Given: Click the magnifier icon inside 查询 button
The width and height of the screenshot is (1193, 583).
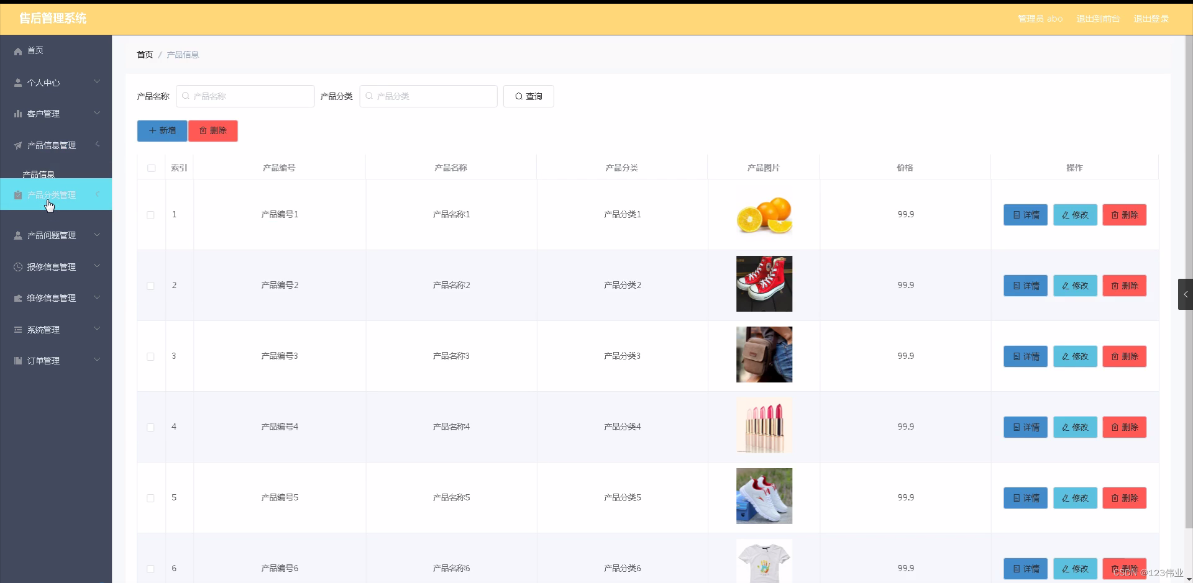Looking at the screenshot, I should click(518, 96).
